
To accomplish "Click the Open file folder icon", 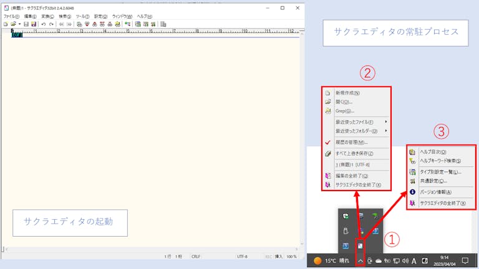I will click(13, 24).
